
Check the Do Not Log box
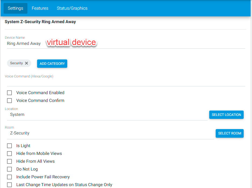(9, 169)
